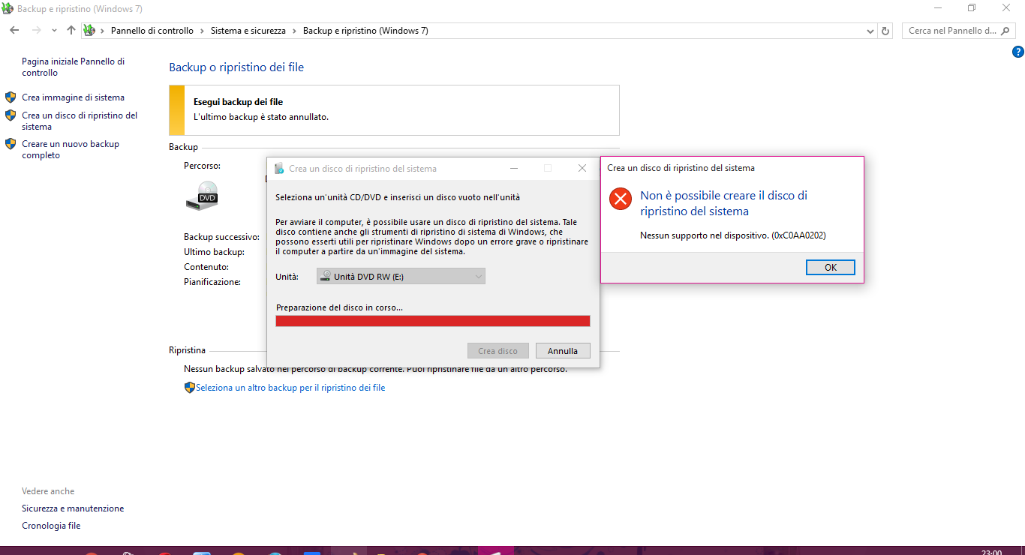Click Annulla in the recovery disc dialog
The height and width of the screenshot is (555, 1025).
563,351
